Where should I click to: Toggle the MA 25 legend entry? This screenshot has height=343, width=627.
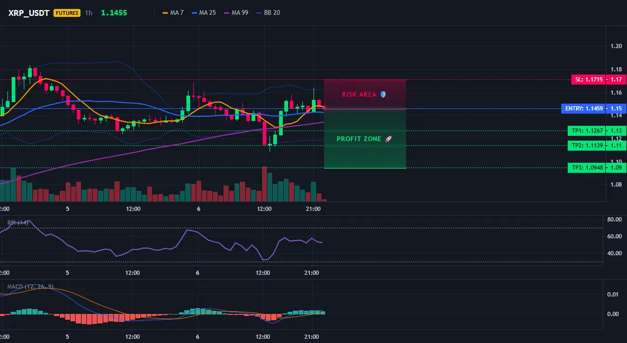204,13
